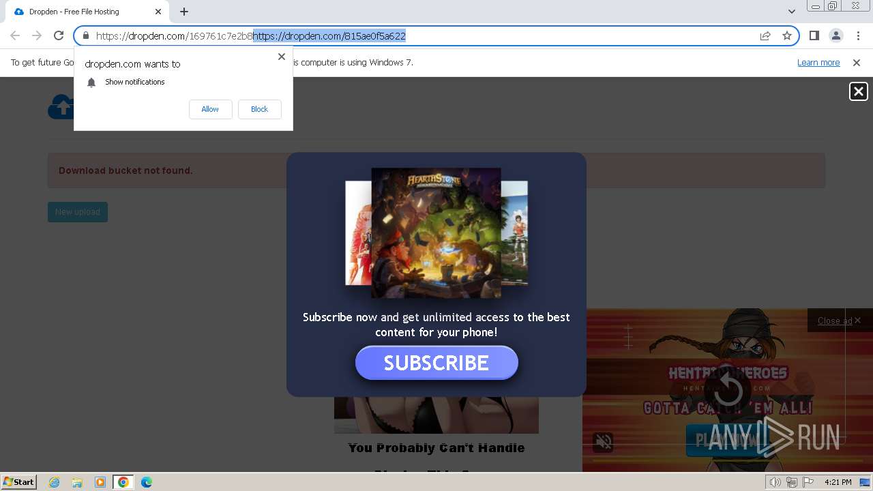Close the notification permission popup
The height and width of the screenshot is (491, 873).
tap(282, 57)
